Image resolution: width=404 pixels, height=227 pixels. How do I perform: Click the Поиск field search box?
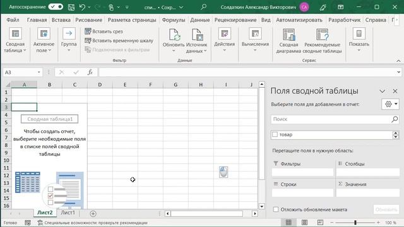click(335, 119)
